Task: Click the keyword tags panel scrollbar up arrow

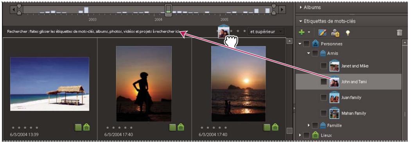Action: [x=405, y=43]
